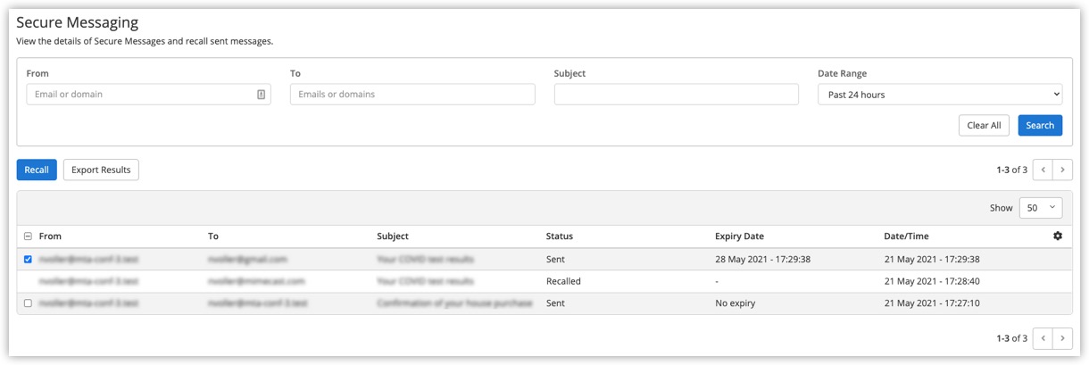This screenshot has width=1089, height=365.
Task: Focus the To emails or domains field
Action: click(412, 95)
